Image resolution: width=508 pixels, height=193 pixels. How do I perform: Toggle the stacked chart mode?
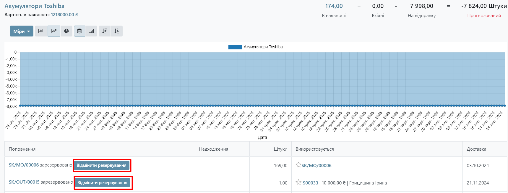79,31
